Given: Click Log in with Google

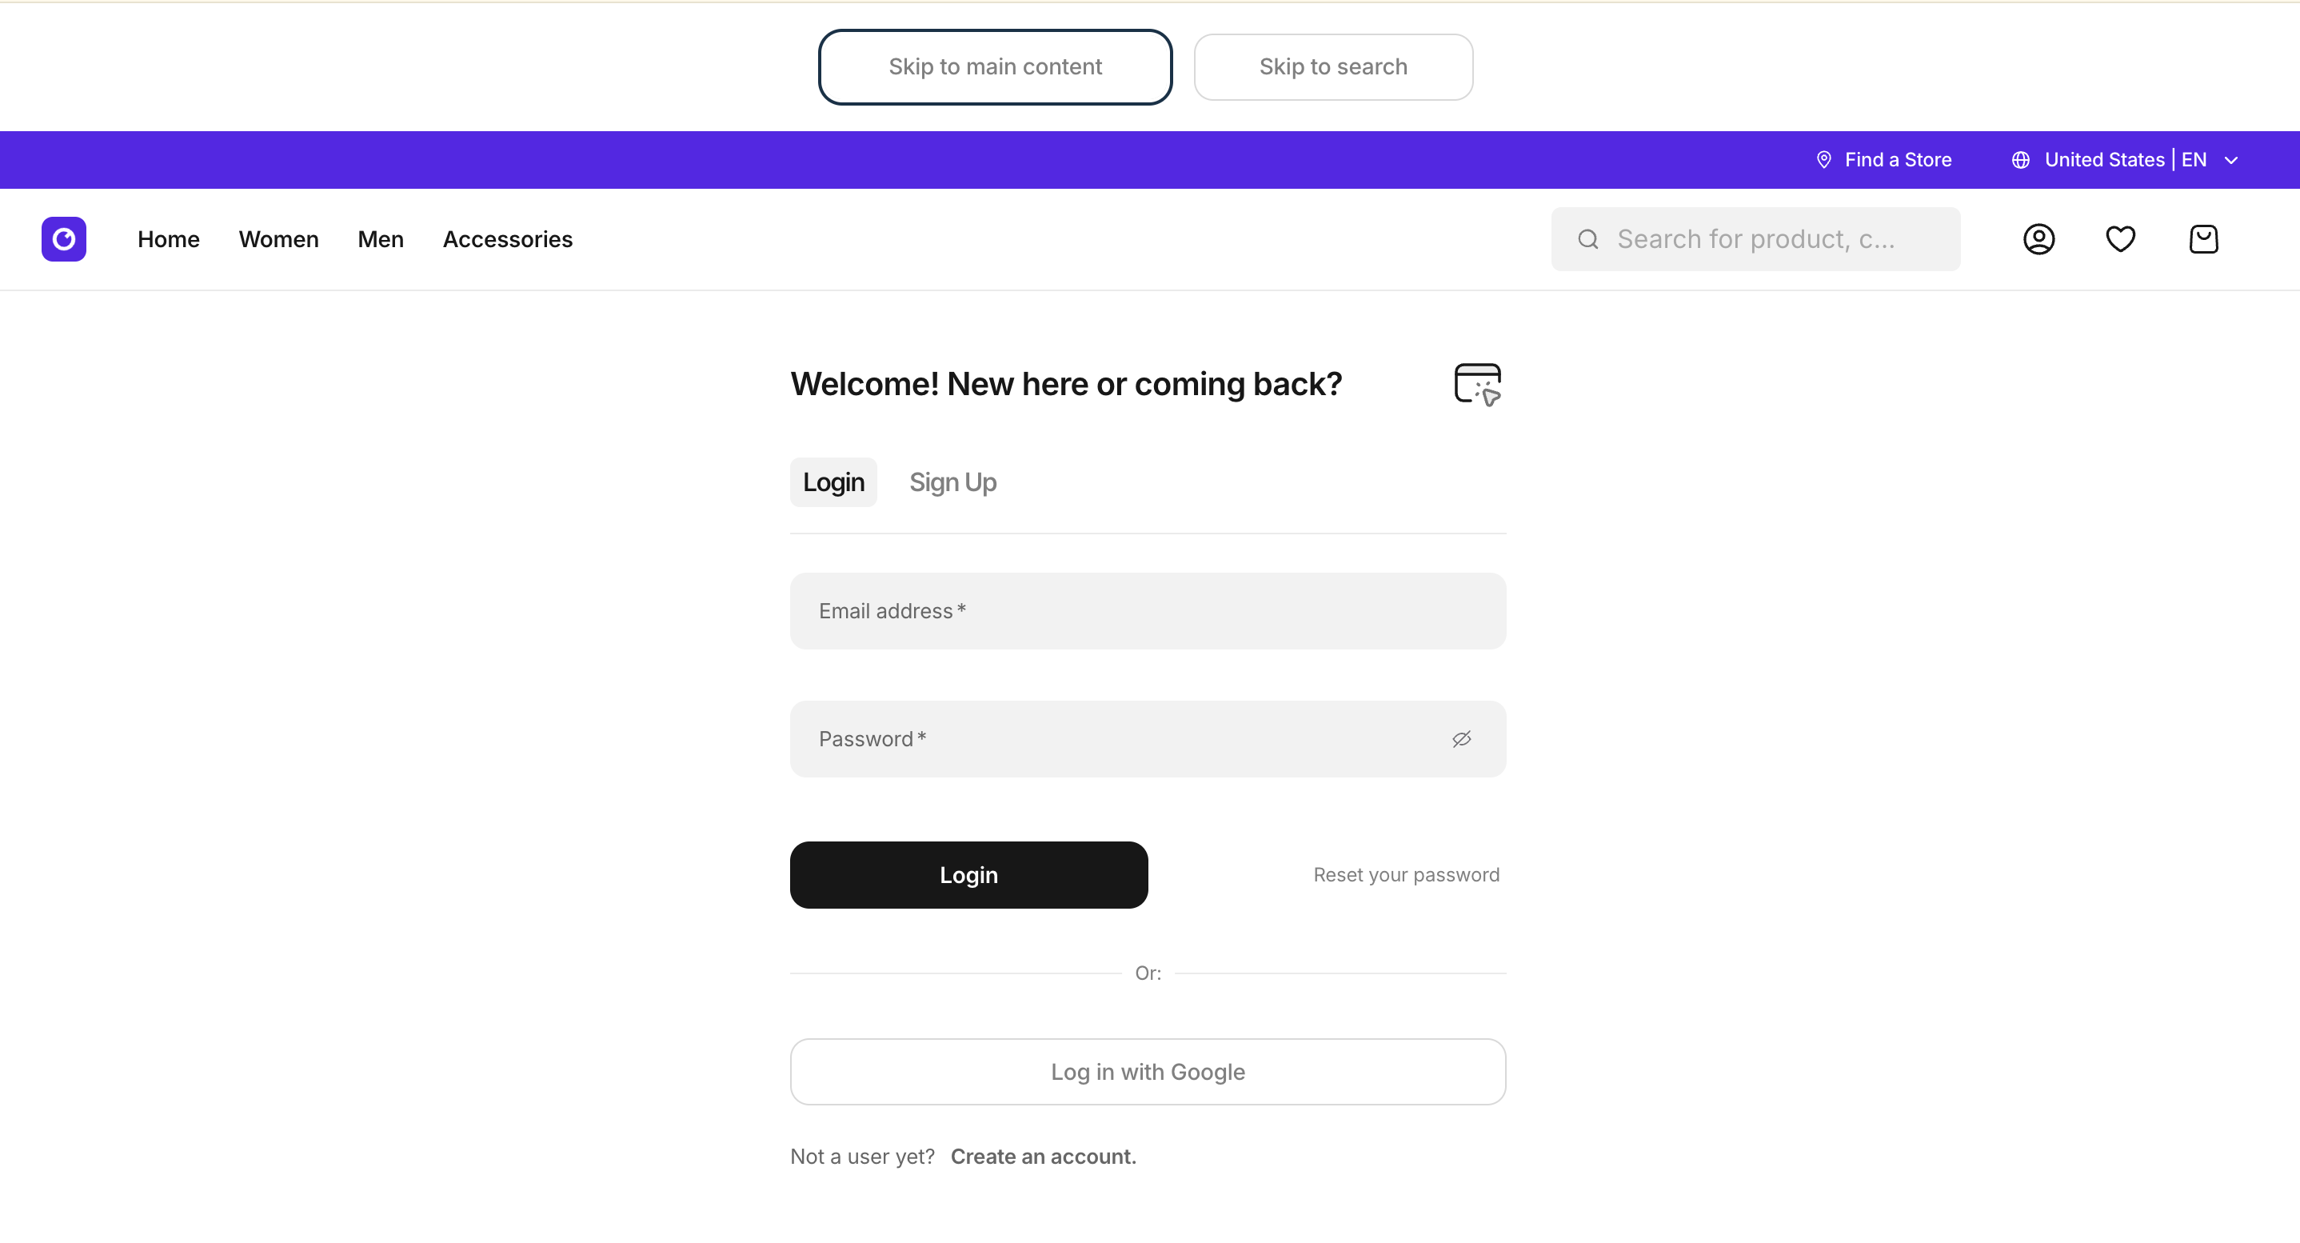Looking at the screenshot, I should coord(1148,1072).
